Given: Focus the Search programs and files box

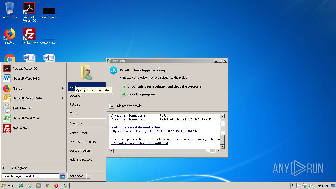Looking at the screenshot, I should coord(31,176).
